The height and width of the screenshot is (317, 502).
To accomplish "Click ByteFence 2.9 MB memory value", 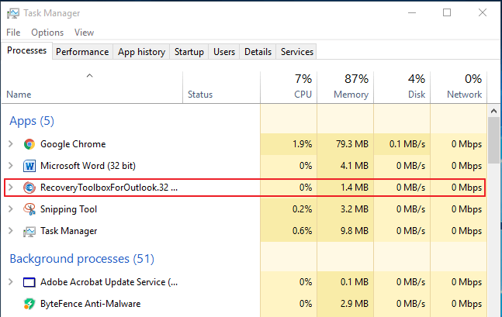I will pyautogui.click(x=355, y=304).
